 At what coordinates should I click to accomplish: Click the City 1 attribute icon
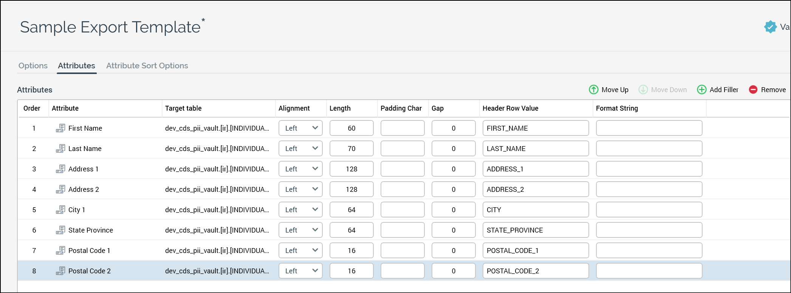tap(60, 210)
